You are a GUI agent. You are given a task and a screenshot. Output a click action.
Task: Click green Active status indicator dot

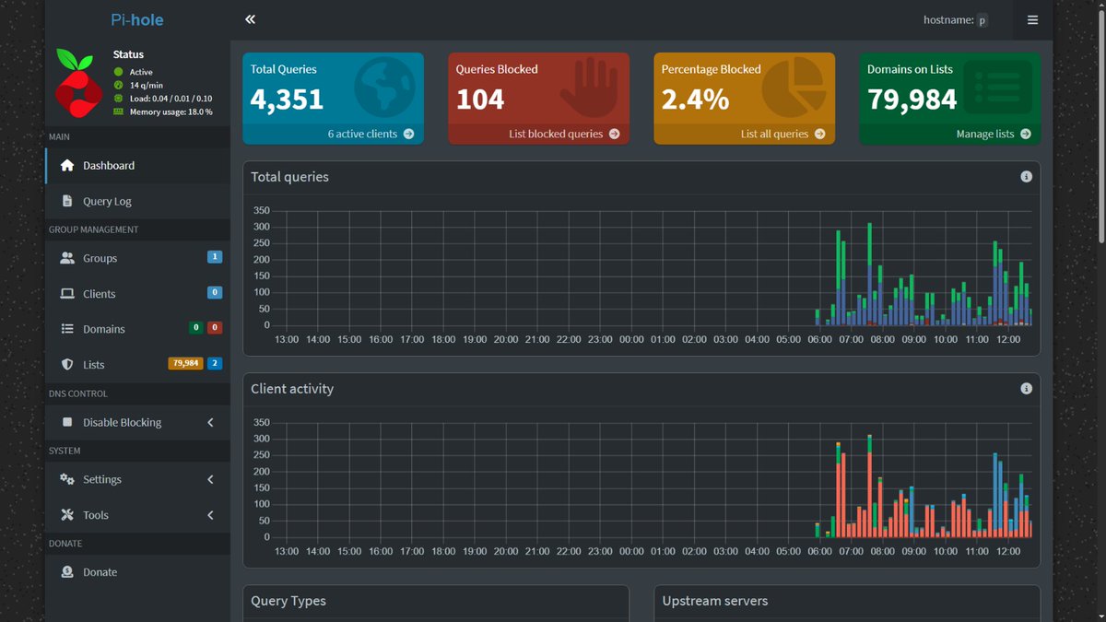coord(118,72)
